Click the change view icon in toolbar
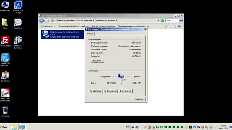The image size is (232, 130). (x=166, y=26)
